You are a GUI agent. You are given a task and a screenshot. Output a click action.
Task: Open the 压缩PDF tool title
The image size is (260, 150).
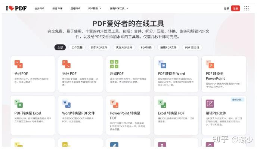117,74
